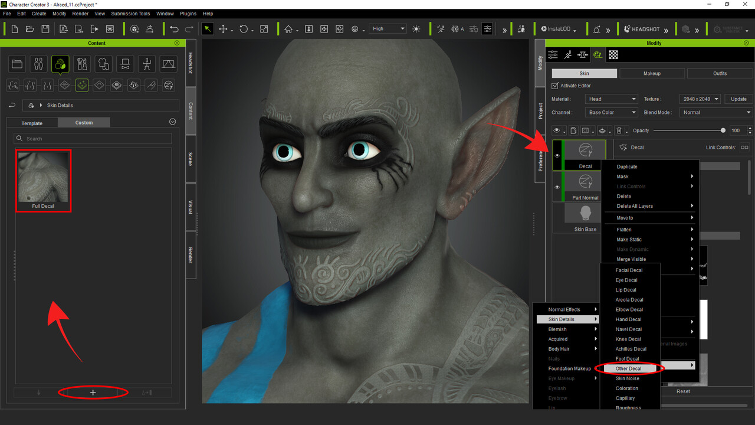Viewport: 755px width, 425px height.
Task: Select the Skin button in Modify panel
Action: 584,73
